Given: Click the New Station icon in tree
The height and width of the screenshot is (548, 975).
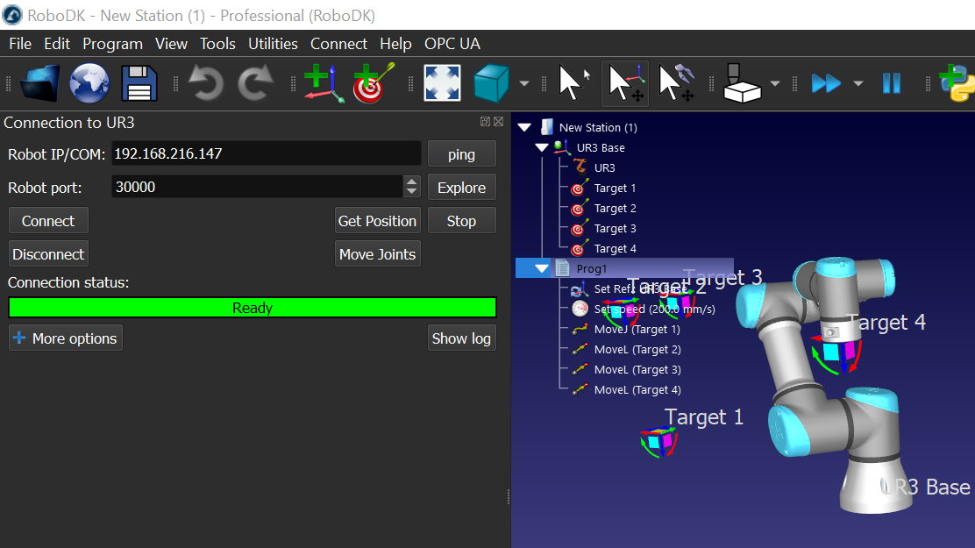Looking at the screenshot, I should point(546,127).
